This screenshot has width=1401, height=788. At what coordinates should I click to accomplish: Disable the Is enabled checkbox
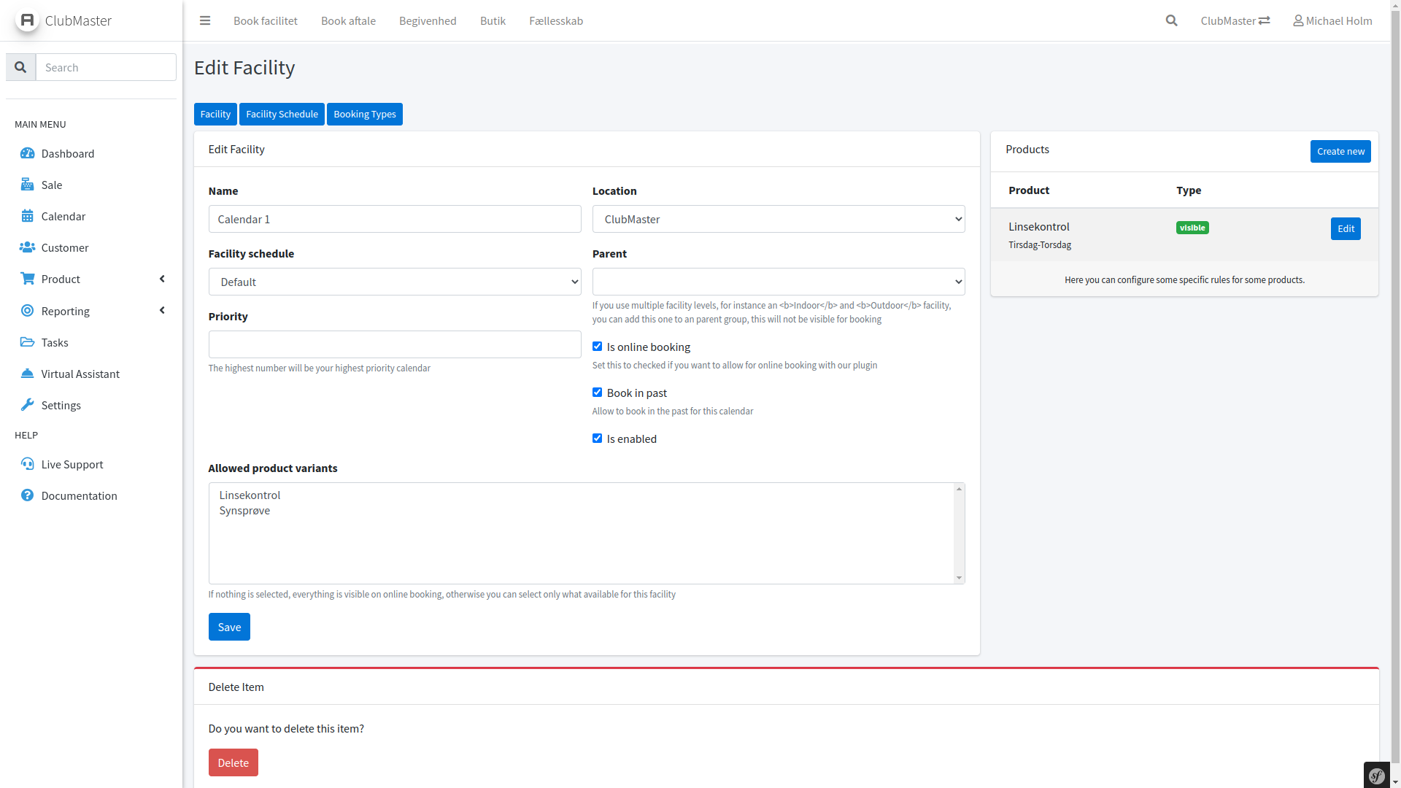pyautogui.click(x=597, y=439)
